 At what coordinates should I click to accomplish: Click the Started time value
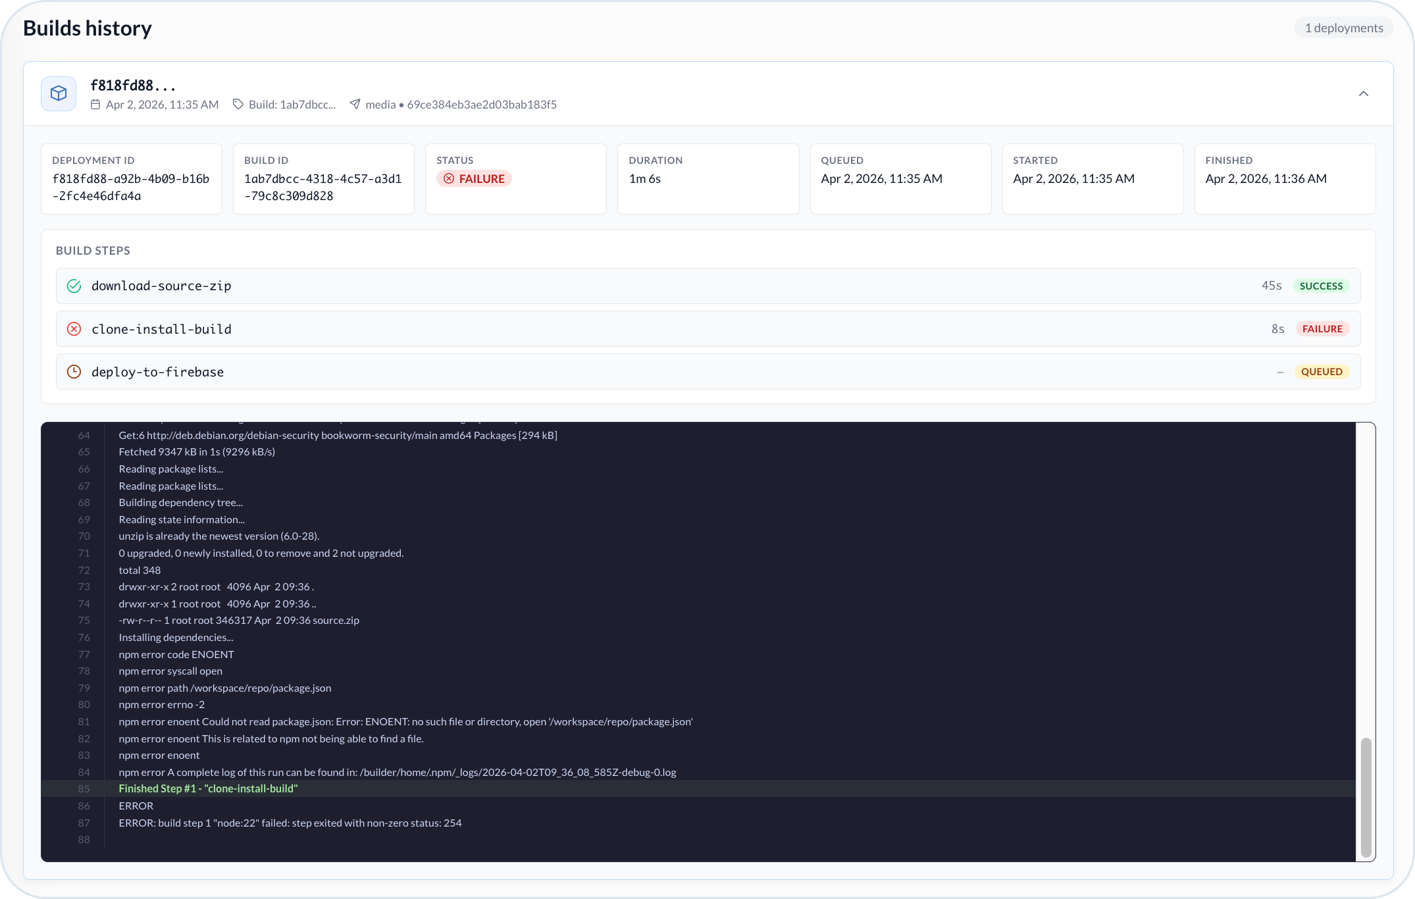point(1074,178)
